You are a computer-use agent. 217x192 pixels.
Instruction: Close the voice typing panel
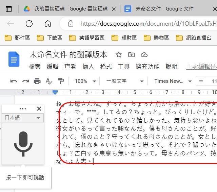39,109
